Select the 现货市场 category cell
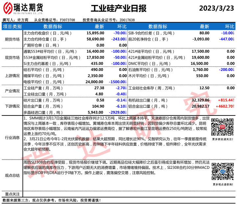237x205 pixels. click(x=12, y=58)
